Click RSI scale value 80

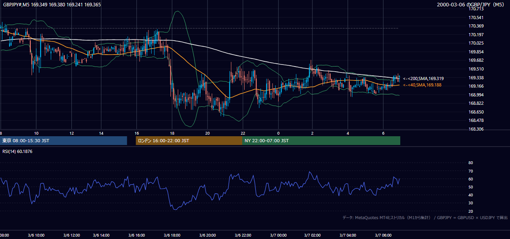click(x=470, y=163)
